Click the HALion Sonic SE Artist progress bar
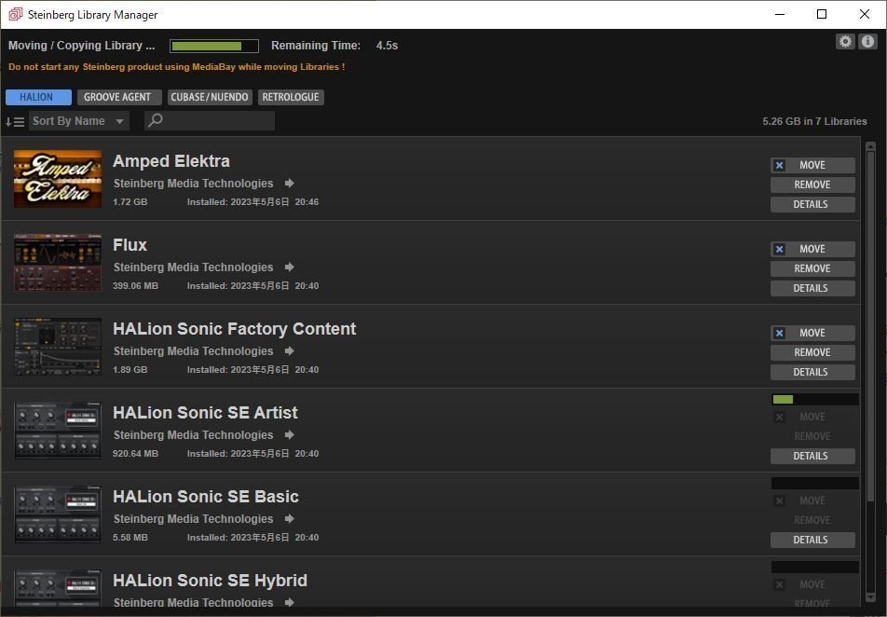Viewport: 887px width, 617px height. pos(814,400)
